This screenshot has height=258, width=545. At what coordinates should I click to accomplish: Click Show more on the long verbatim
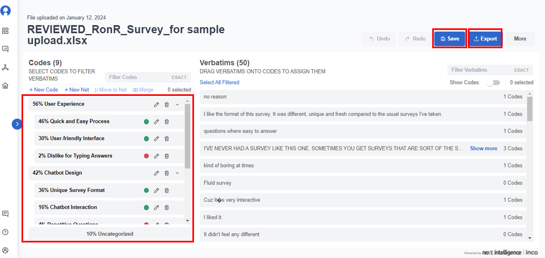(483, 148)
